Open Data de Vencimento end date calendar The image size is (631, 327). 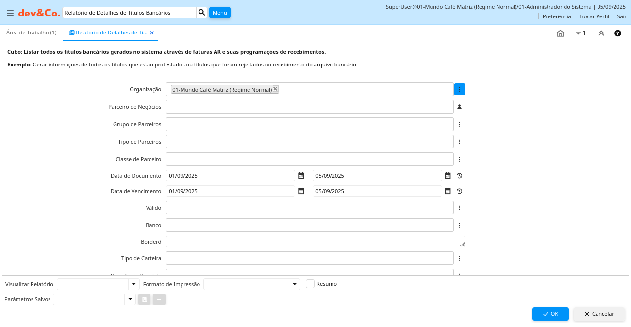point(448,191)
